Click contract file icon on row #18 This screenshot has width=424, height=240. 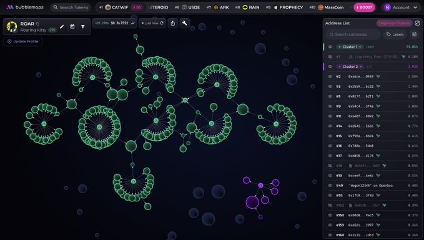(x=350, y=165)
